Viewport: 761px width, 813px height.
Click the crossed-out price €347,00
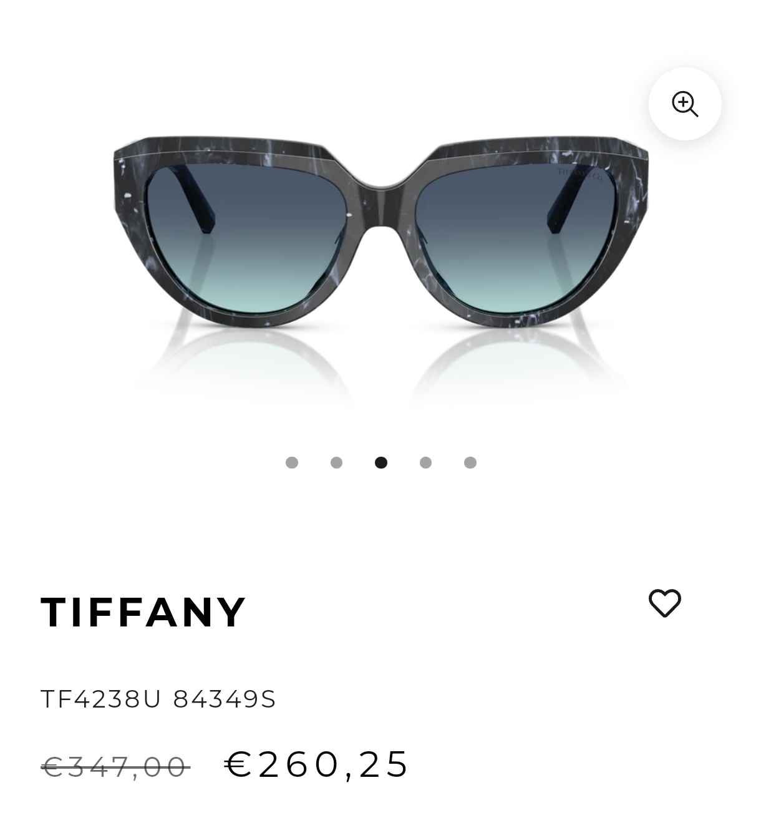coord(115,766)
